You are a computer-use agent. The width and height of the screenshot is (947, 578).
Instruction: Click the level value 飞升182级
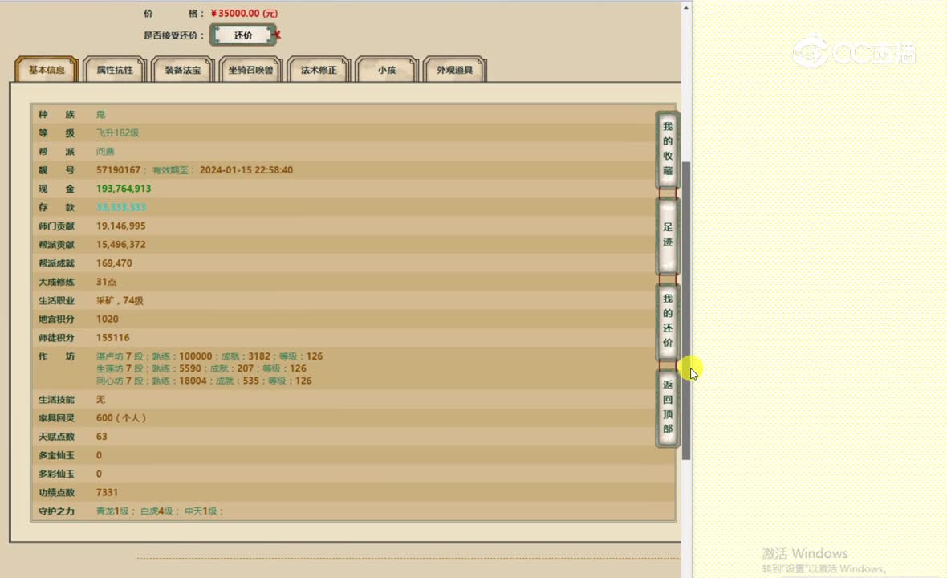pos(118,133)
